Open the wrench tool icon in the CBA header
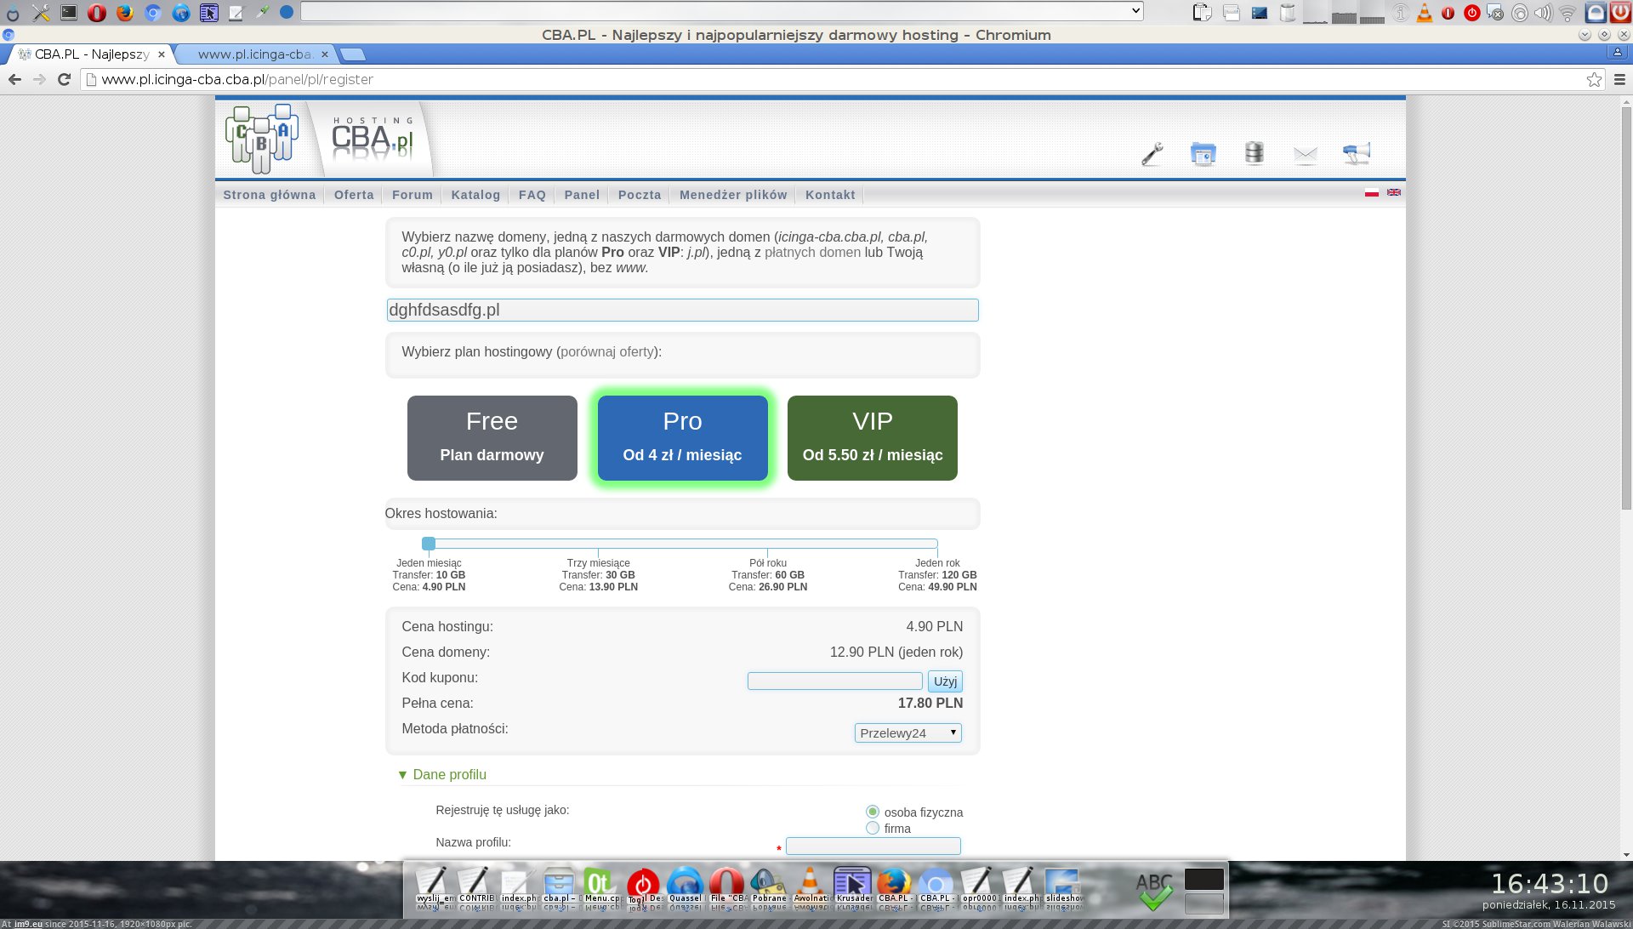 (x=1152, y=154)
